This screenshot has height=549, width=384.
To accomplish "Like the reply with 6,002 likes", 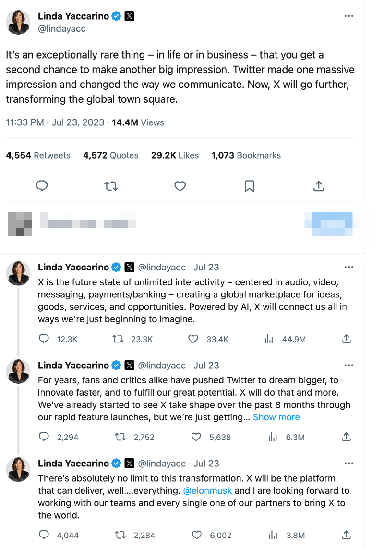I will pyautogui.click(x=196, y=535).
